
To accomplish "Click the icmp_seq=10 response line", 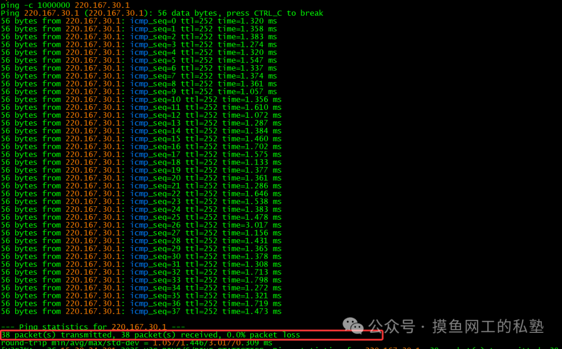I will (141, 99).
